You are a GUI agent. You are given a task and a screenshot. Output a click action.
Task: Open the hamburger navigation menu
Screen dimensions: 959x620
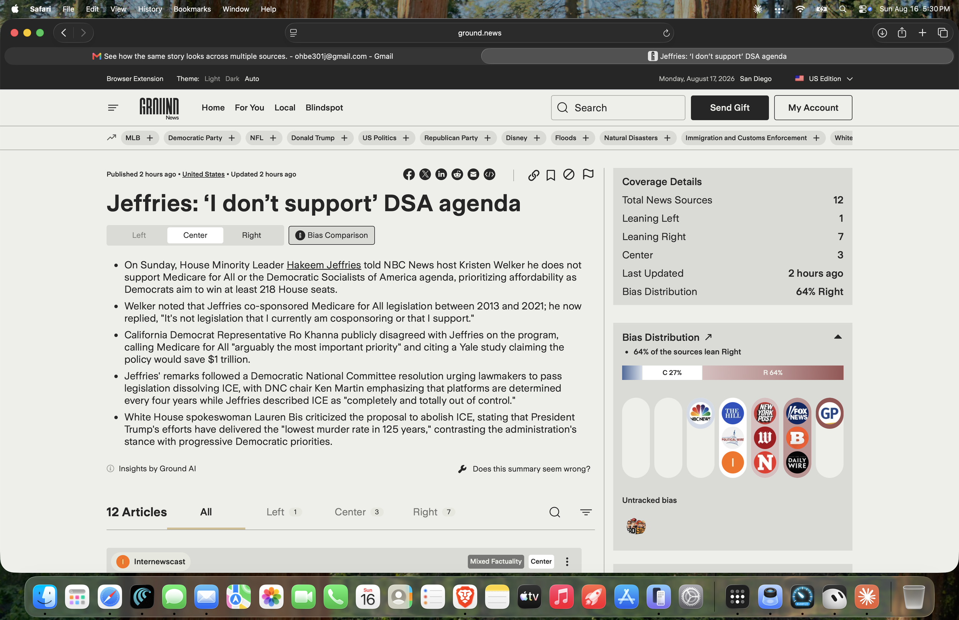click(113, 107)
